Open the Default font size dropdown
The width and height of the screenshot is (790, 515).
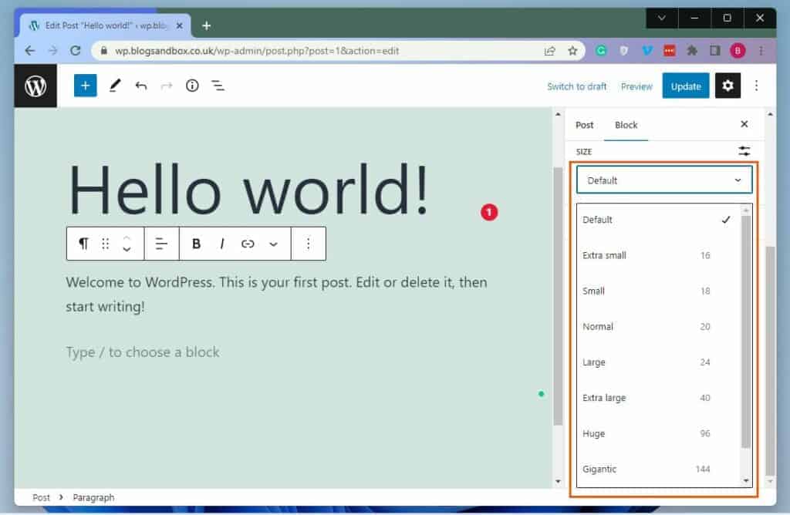[x=663, y=180]
